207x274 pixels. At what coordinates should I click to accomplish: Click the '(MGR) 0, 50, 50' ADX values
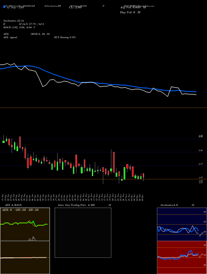tap(40, 34)
